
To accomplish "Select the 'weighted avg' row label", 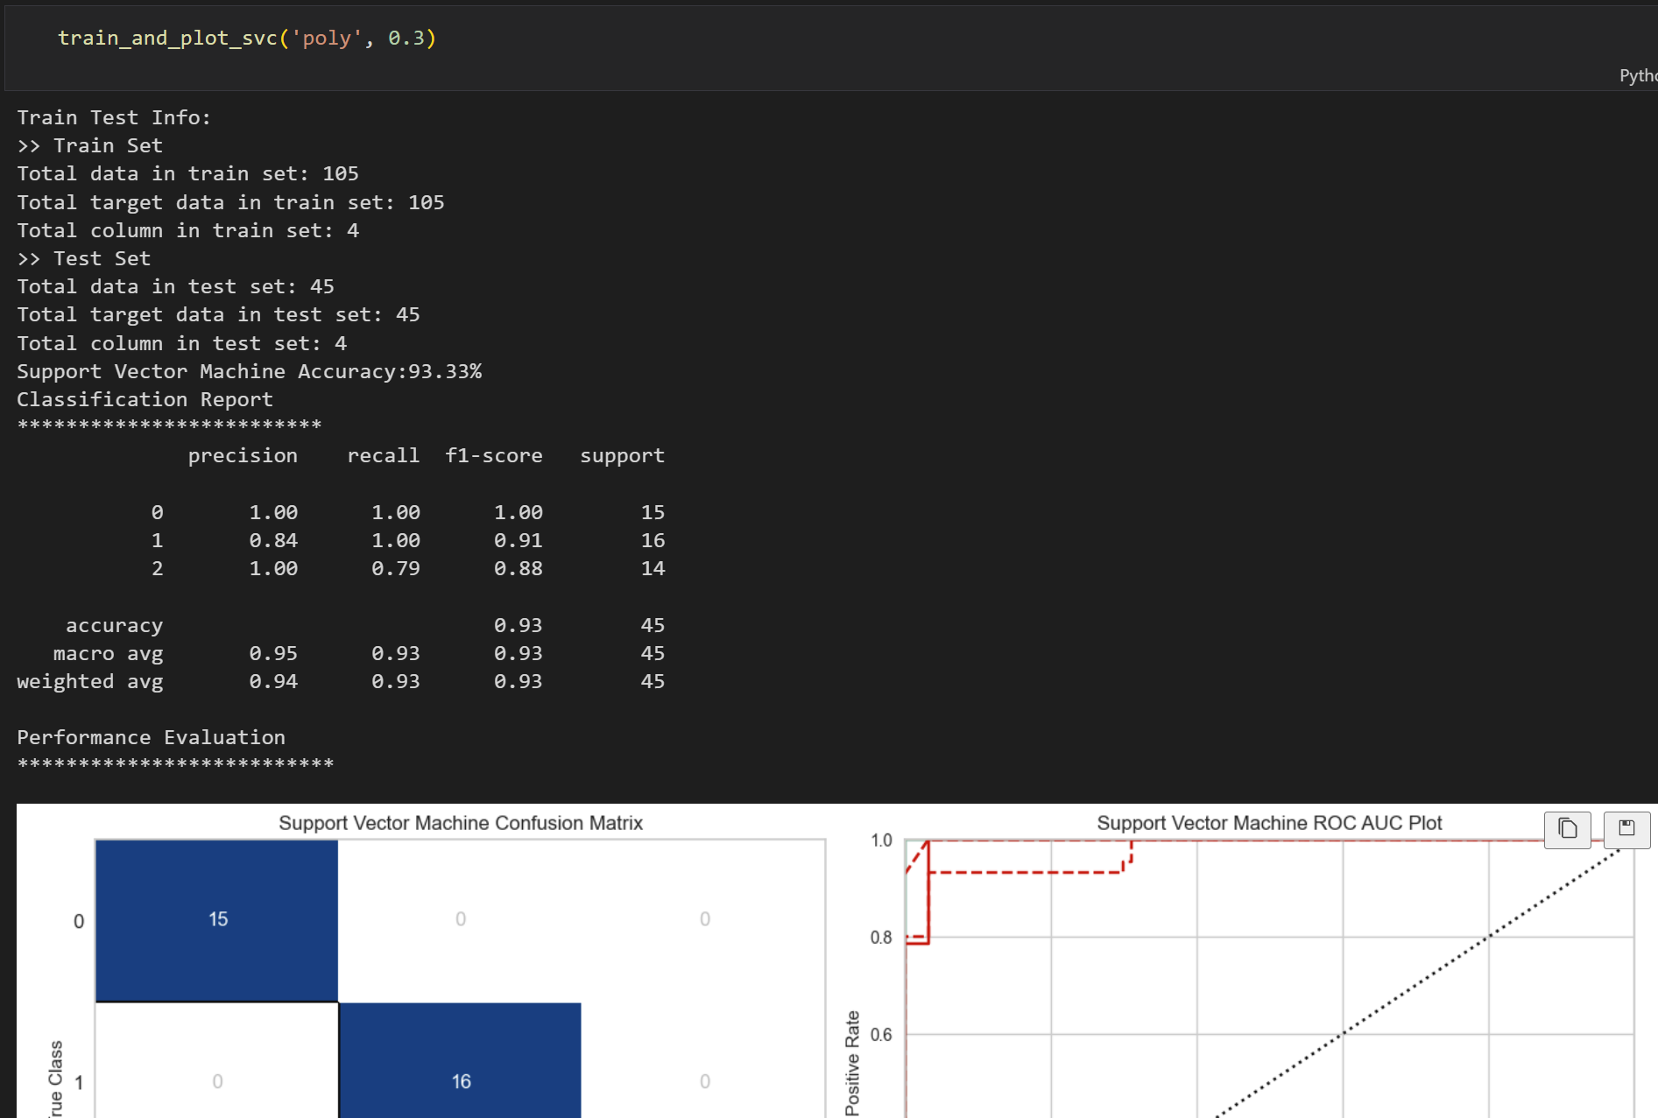I will [x=89, y=681].
